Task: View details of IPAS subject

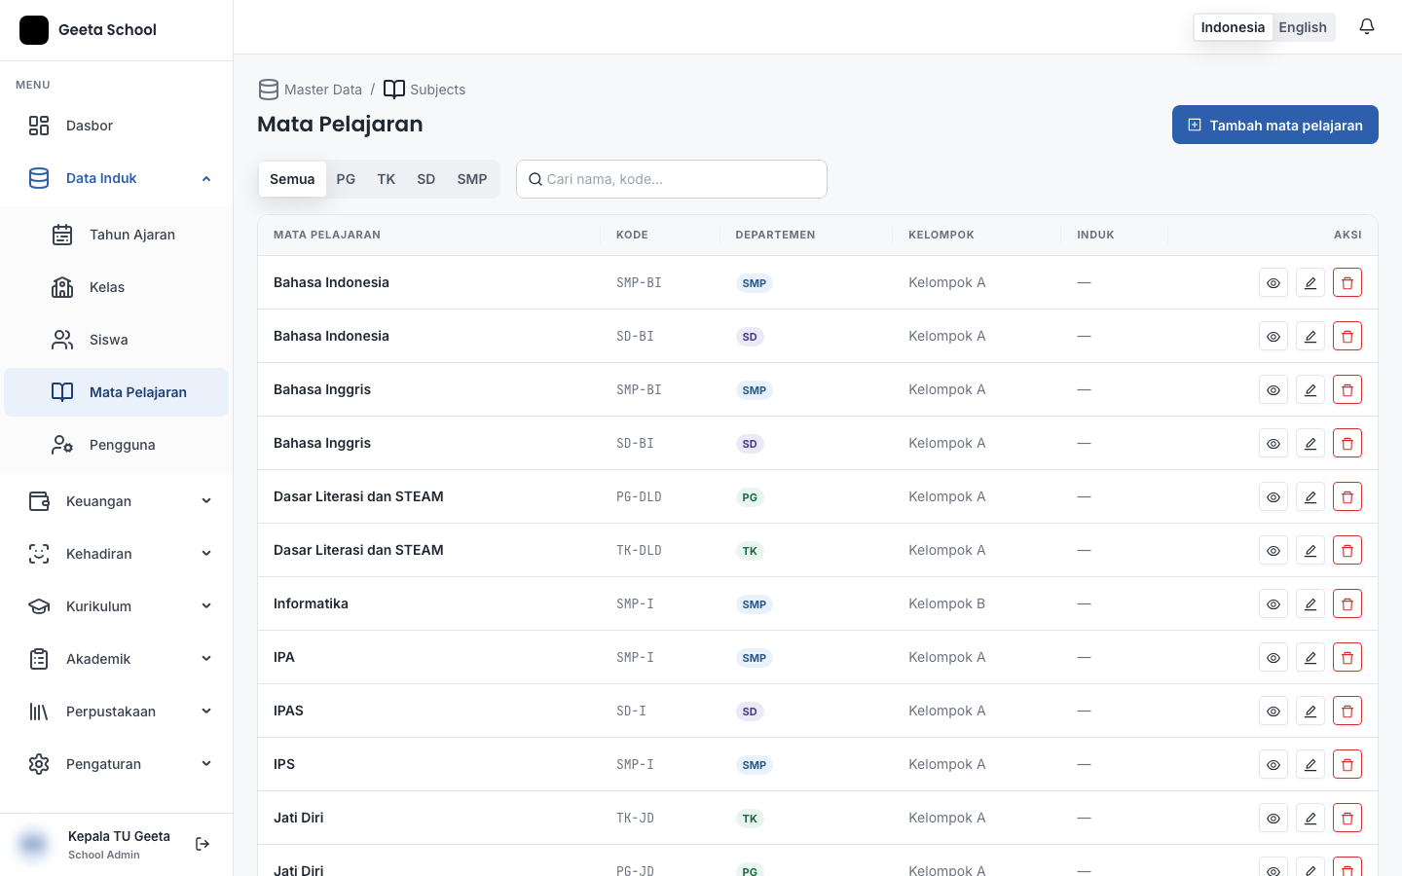Action: coord(1273,712)
